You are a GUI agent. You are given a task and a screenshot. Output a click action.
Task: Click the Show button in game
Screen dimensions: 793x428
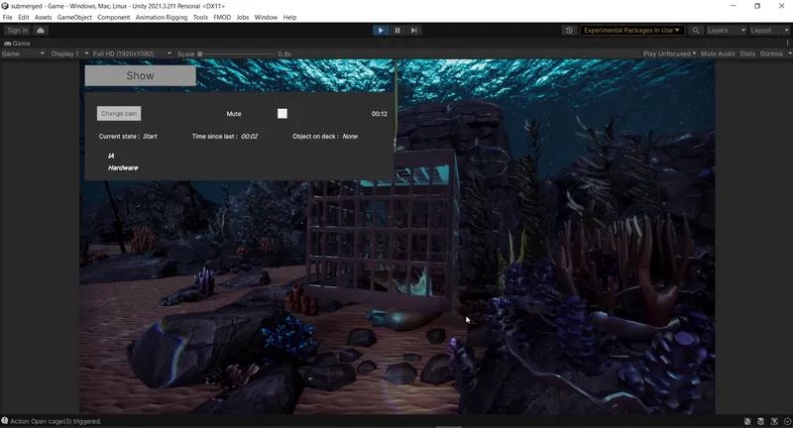tap(140, 76)
